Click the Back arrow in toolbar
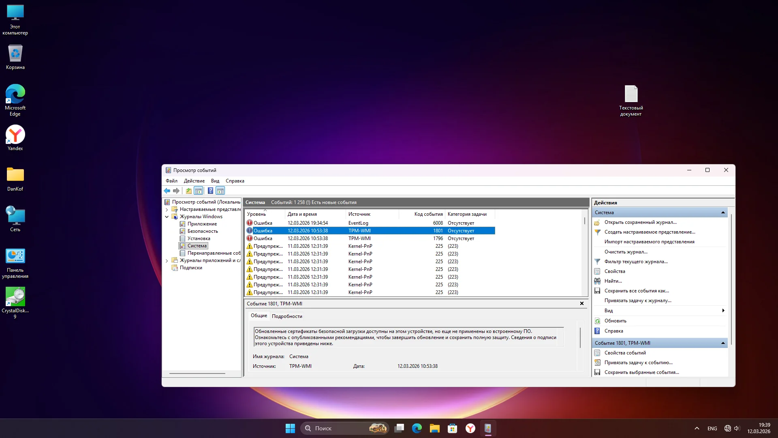Image resolution: width=778 pixels, height=438 pixels. (x=167, y=191)
